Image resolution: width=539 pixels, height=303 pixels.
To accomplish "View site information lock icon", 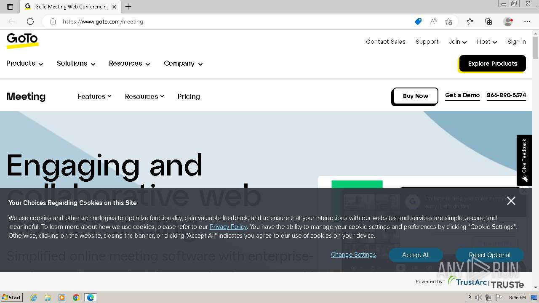I will click(53, 21).
